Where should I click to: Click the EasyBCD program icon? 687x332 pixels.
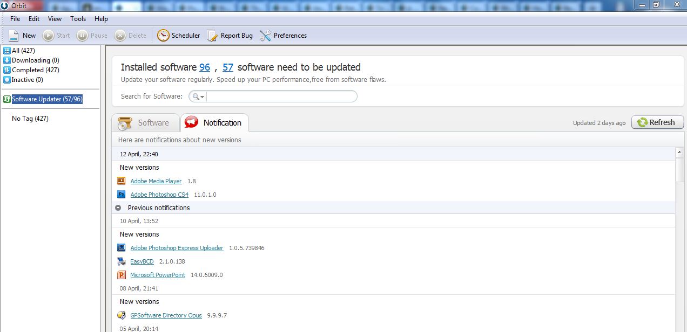pos(122,261)
